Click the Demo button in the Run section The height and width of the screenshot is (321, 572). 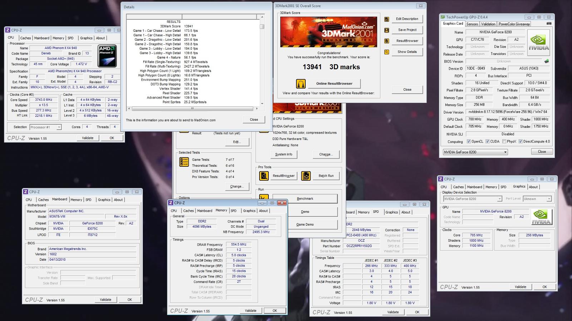click(x=305, y=212)
